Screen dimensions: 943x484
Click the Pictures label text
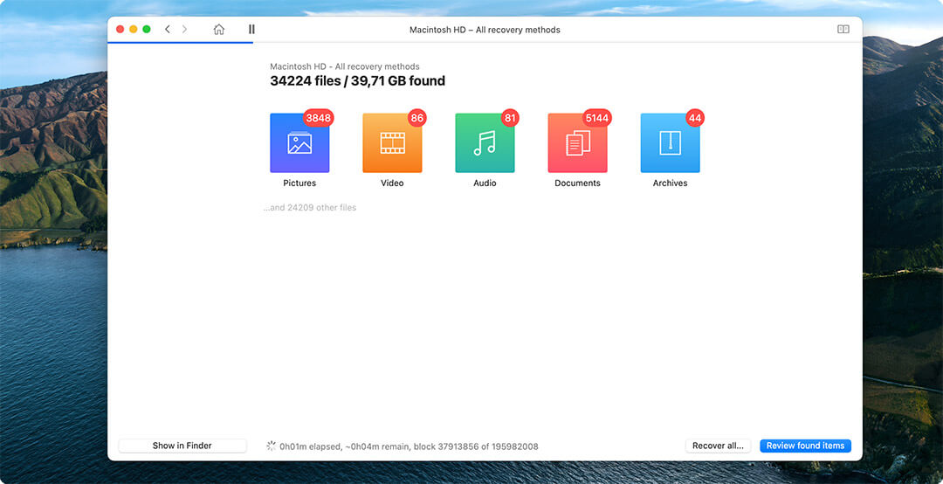pyautogui.click(x=299, y=183)
